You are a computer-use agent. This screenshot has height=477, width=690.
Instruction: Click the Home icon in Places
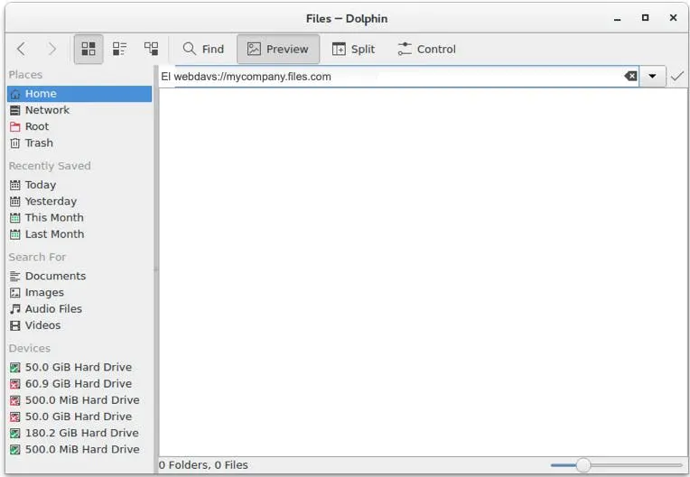coord(15,94)
